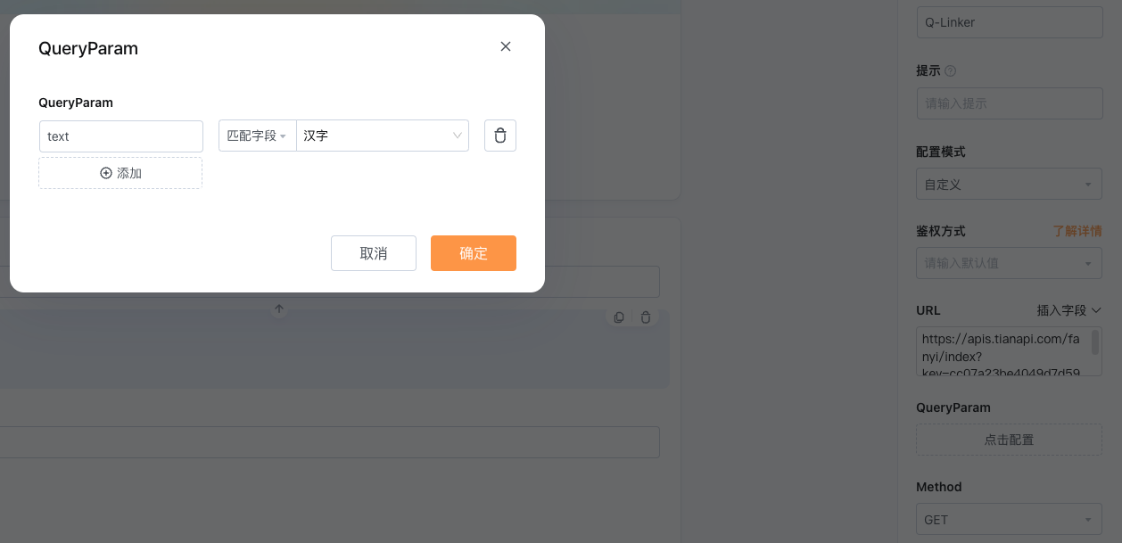The height and width of the screenshot is (543, 1122).
Task: Open the Method GET dropdown
Action: click(x=1010, y=520)
